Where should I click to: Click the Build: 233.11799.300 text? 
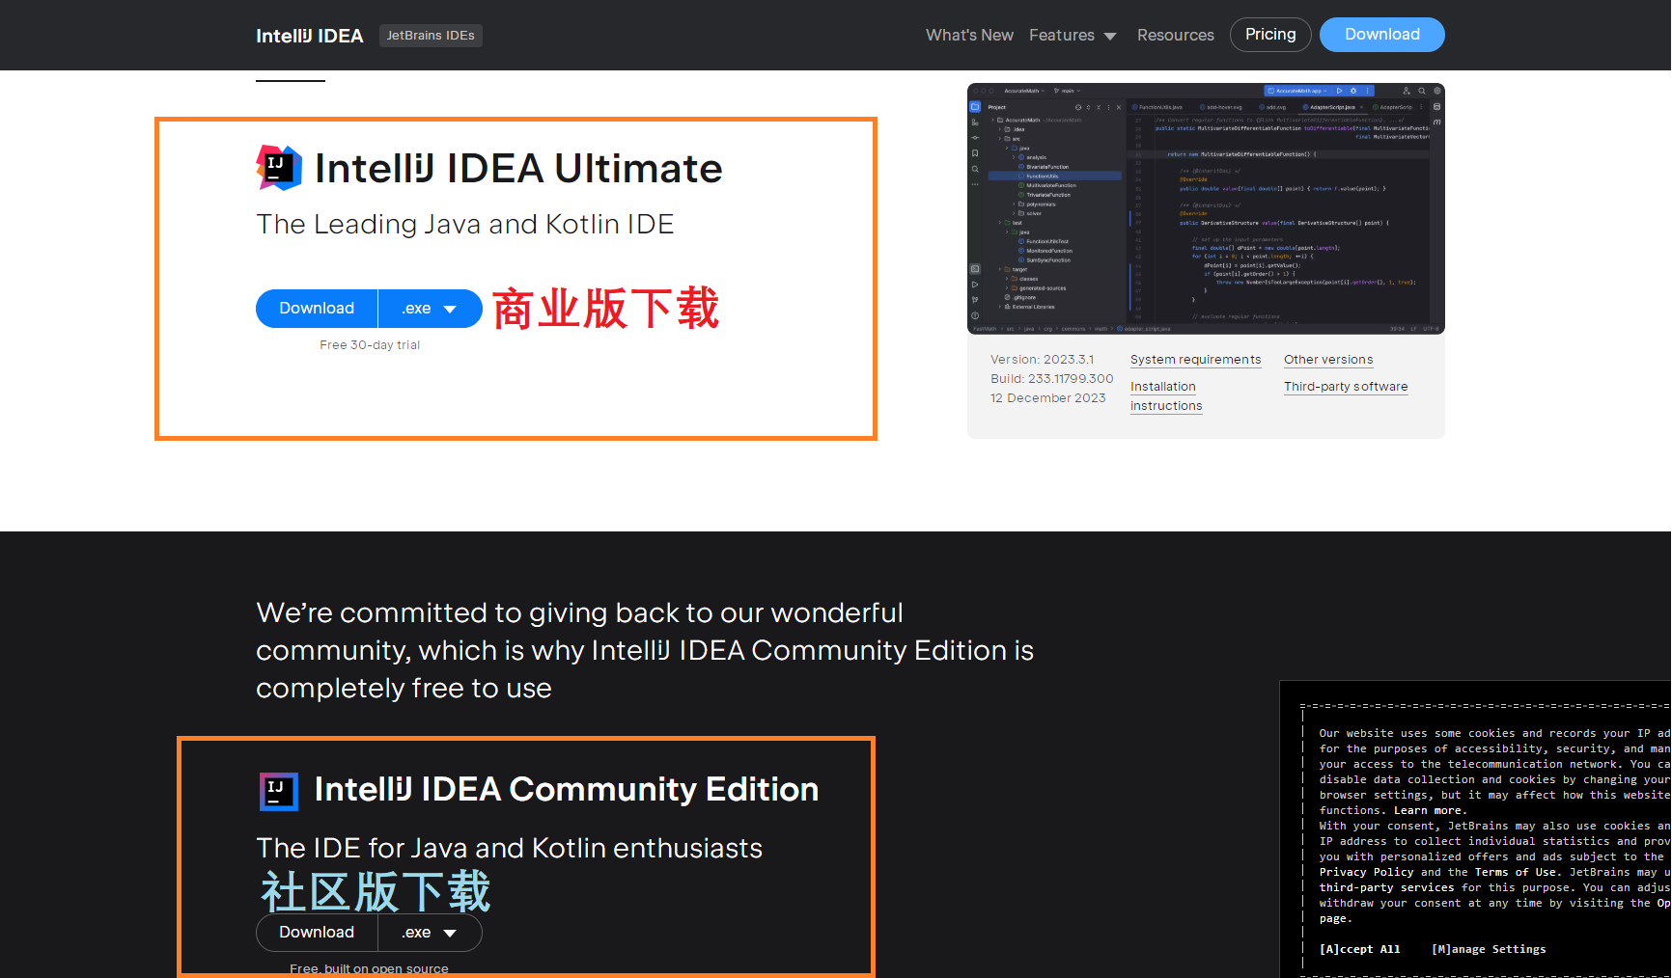tap(1051, 379)
